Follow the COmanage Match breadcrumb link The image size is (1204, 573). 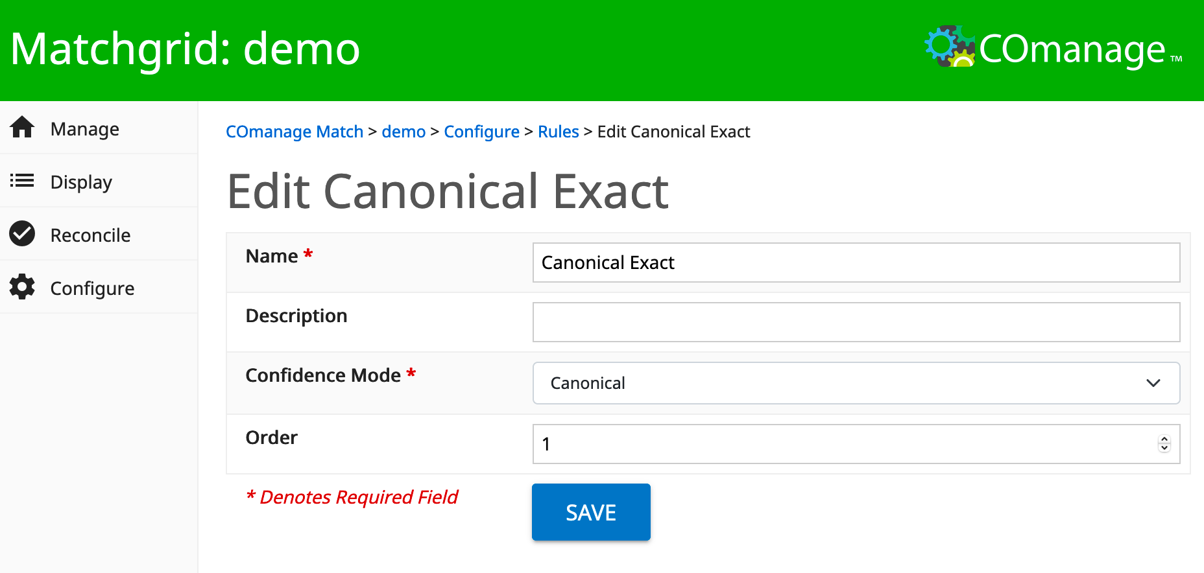(295, 132)
